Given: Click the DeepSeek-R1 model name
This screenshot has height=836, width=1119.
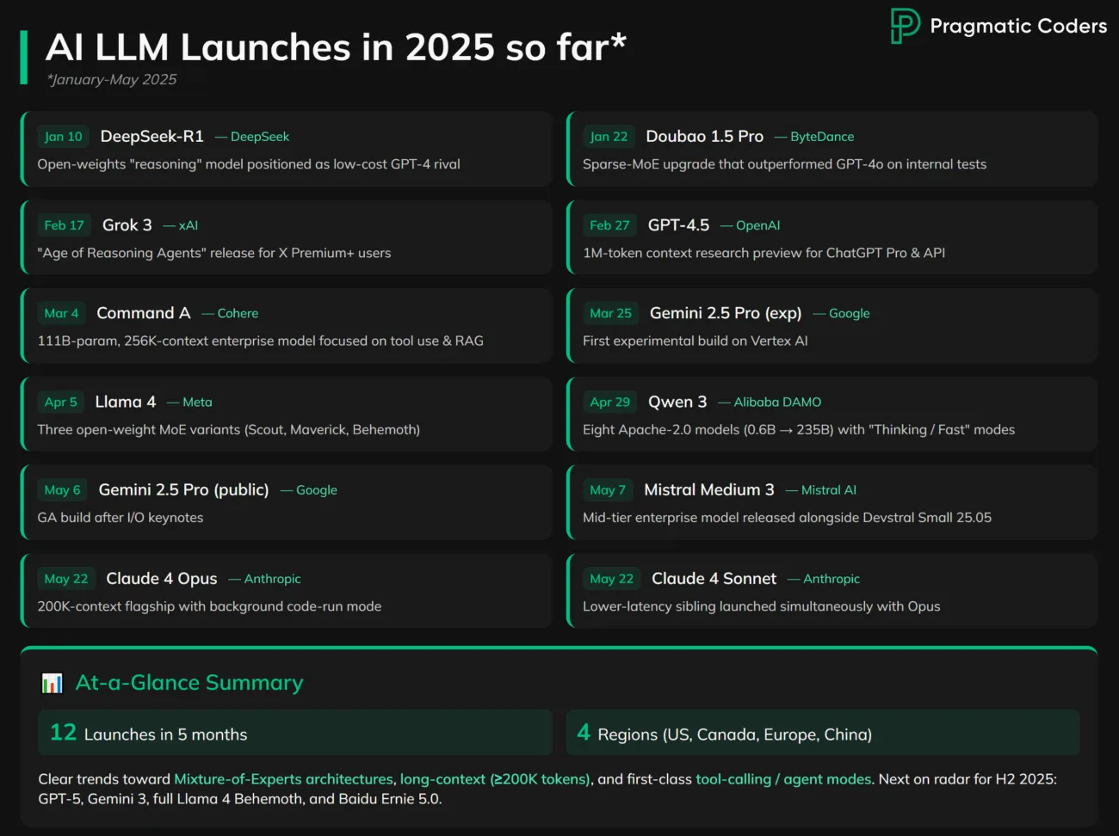Looking at the screenshot, I should (152, 136).
